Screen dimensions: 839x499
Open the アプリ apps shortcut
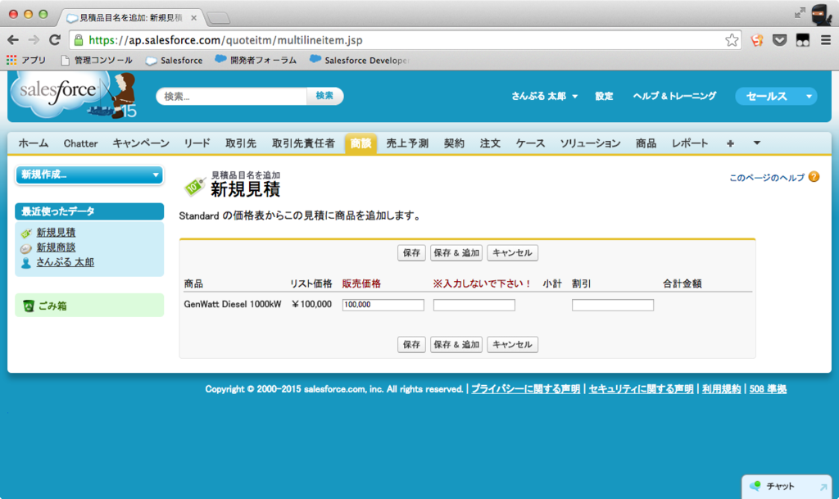pyautogui.click(x=26, y=60)
